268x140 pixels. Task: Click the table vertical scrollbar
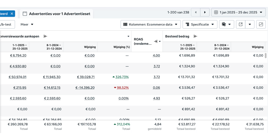pos(266,56)
